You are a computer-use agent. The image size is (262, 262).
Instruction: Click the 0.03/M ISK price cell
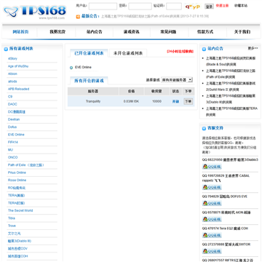[x=131, y=101]
